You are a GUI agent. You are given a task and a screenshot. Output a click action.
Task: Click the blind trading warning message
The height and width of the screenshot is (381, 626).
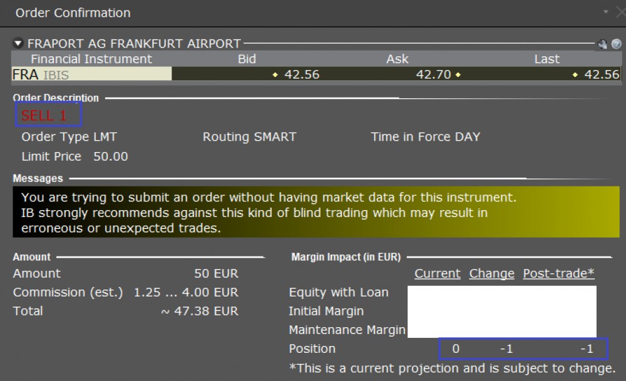point(316,212)
